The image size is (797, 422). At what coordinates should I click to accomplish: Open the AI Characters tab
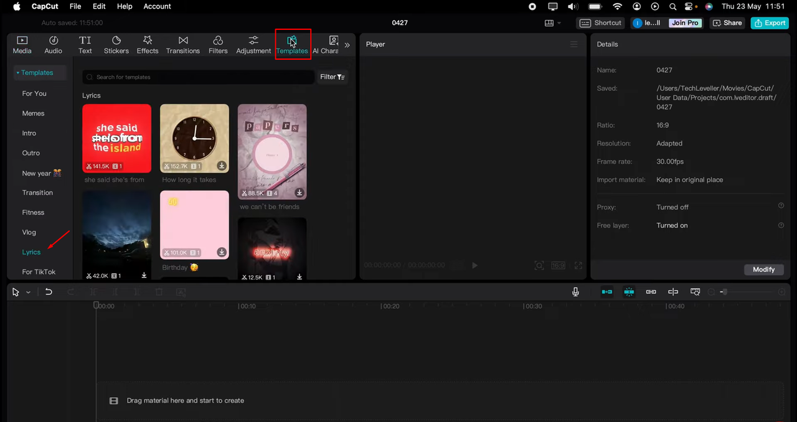tap(326, 45)
